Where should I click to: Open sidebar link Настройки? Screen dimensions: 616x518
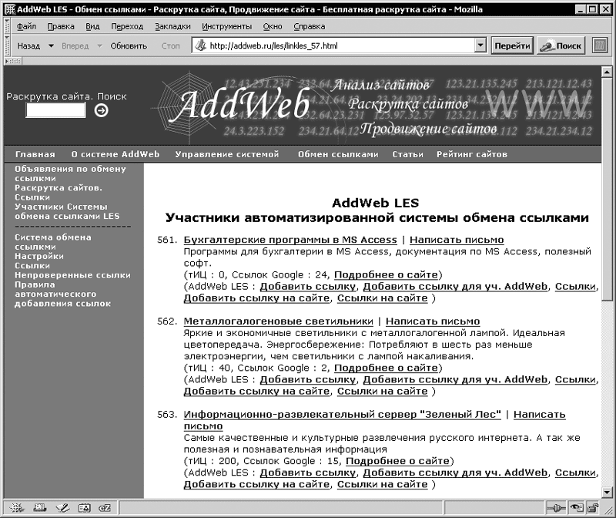(x=39, y=256)
